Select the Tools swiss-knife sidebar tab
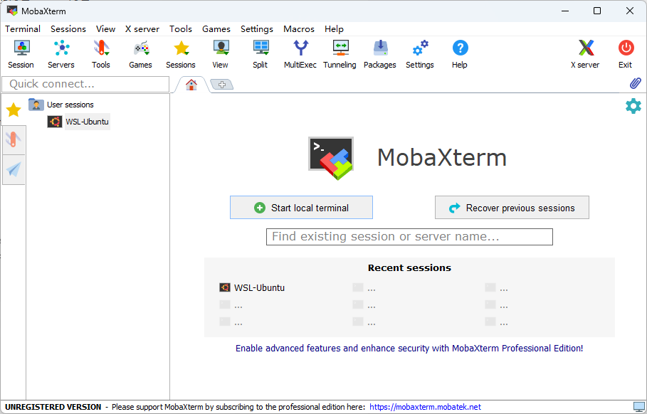 tap(13, 139)
